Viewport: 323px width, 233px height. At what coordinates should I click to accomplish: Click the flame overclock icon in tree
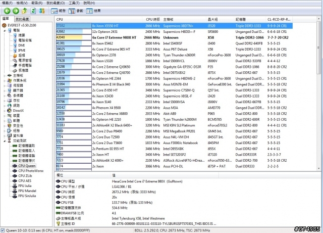tap(15, 55)
